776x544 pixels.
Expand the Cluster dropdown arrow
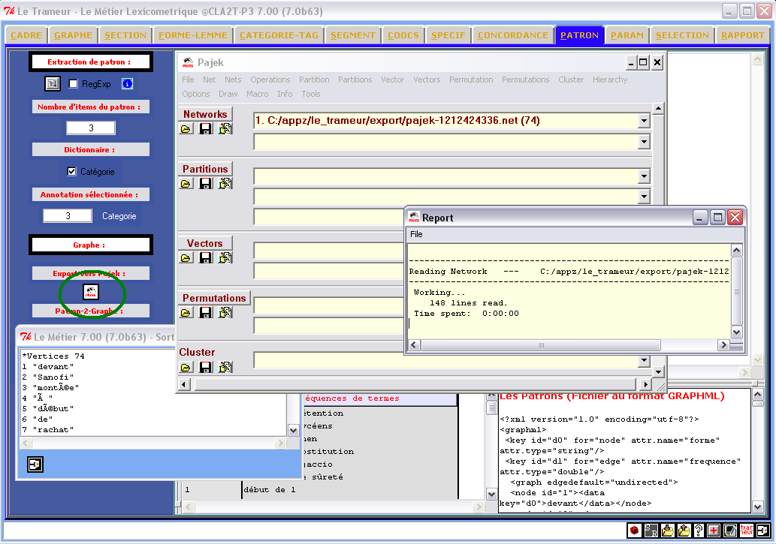pyautogui.click(x=643, y=360)
